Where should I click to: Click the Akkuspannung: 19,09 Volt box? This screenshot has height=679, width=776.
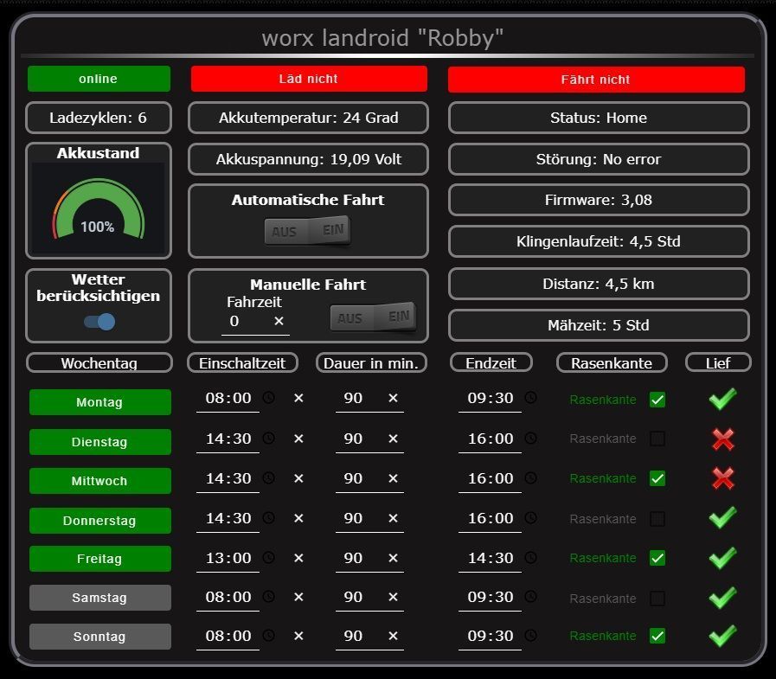click(x=308, y=159)
